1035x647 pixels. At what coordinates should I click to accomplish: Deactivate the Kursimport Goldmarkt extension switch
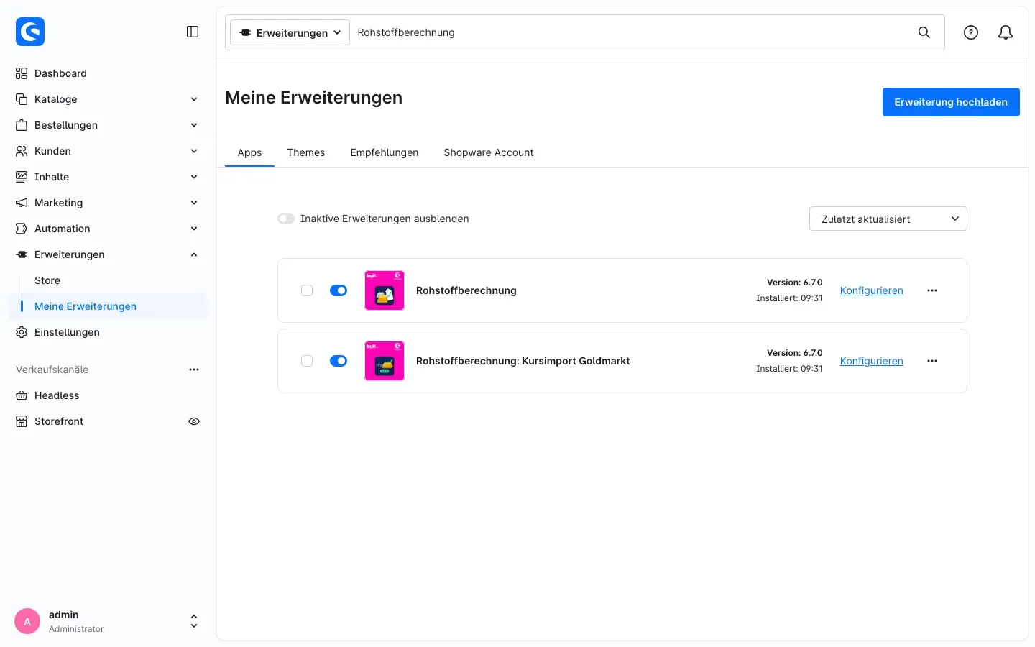(x=339, y=361)
